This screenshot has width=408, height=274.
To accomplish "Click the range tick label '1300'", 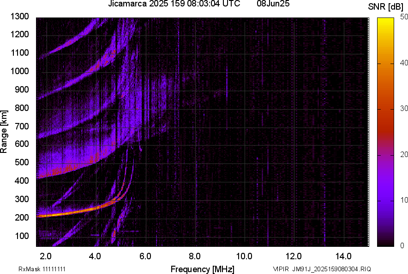I will point(19,17).
